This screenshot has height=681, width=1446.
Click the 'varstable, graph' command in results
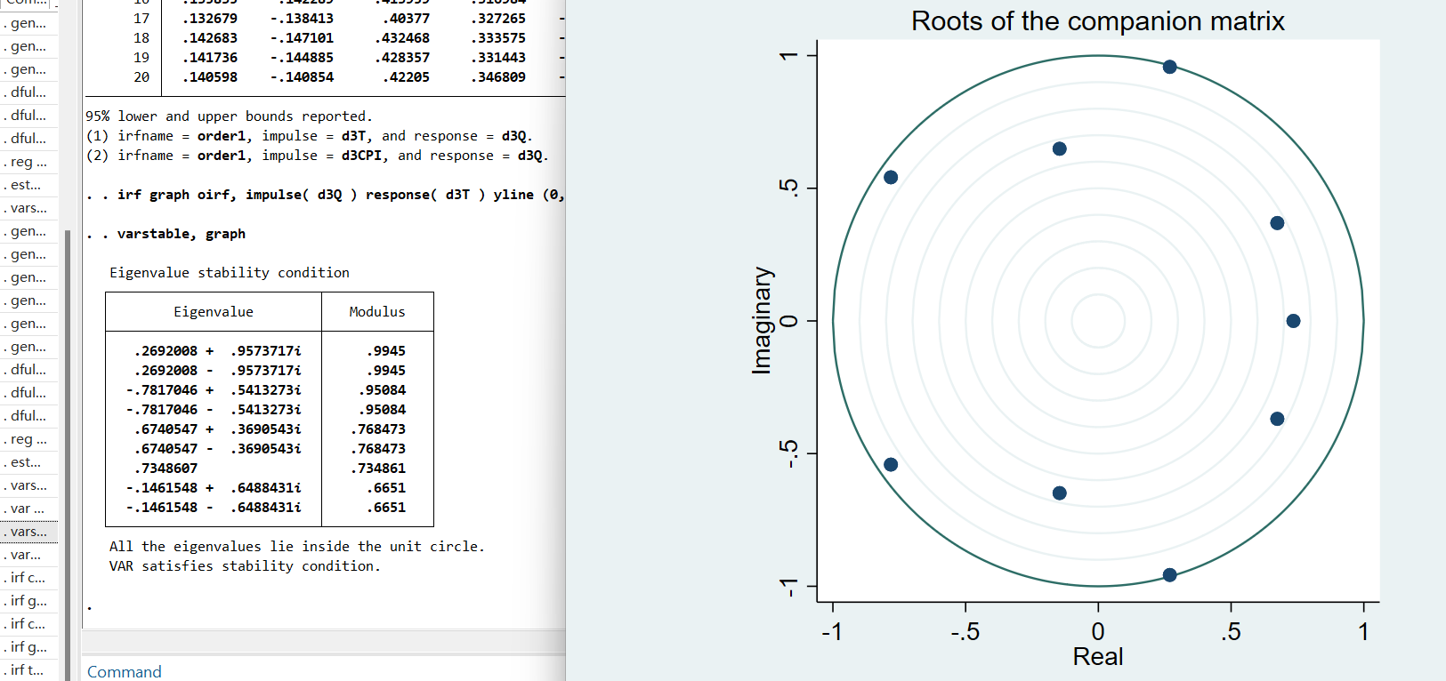click(181, 234)
